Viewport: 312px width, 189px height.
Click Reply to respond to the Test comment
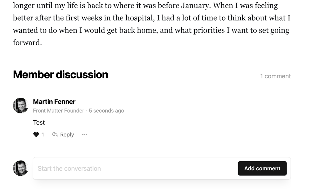tap(67, 134)
